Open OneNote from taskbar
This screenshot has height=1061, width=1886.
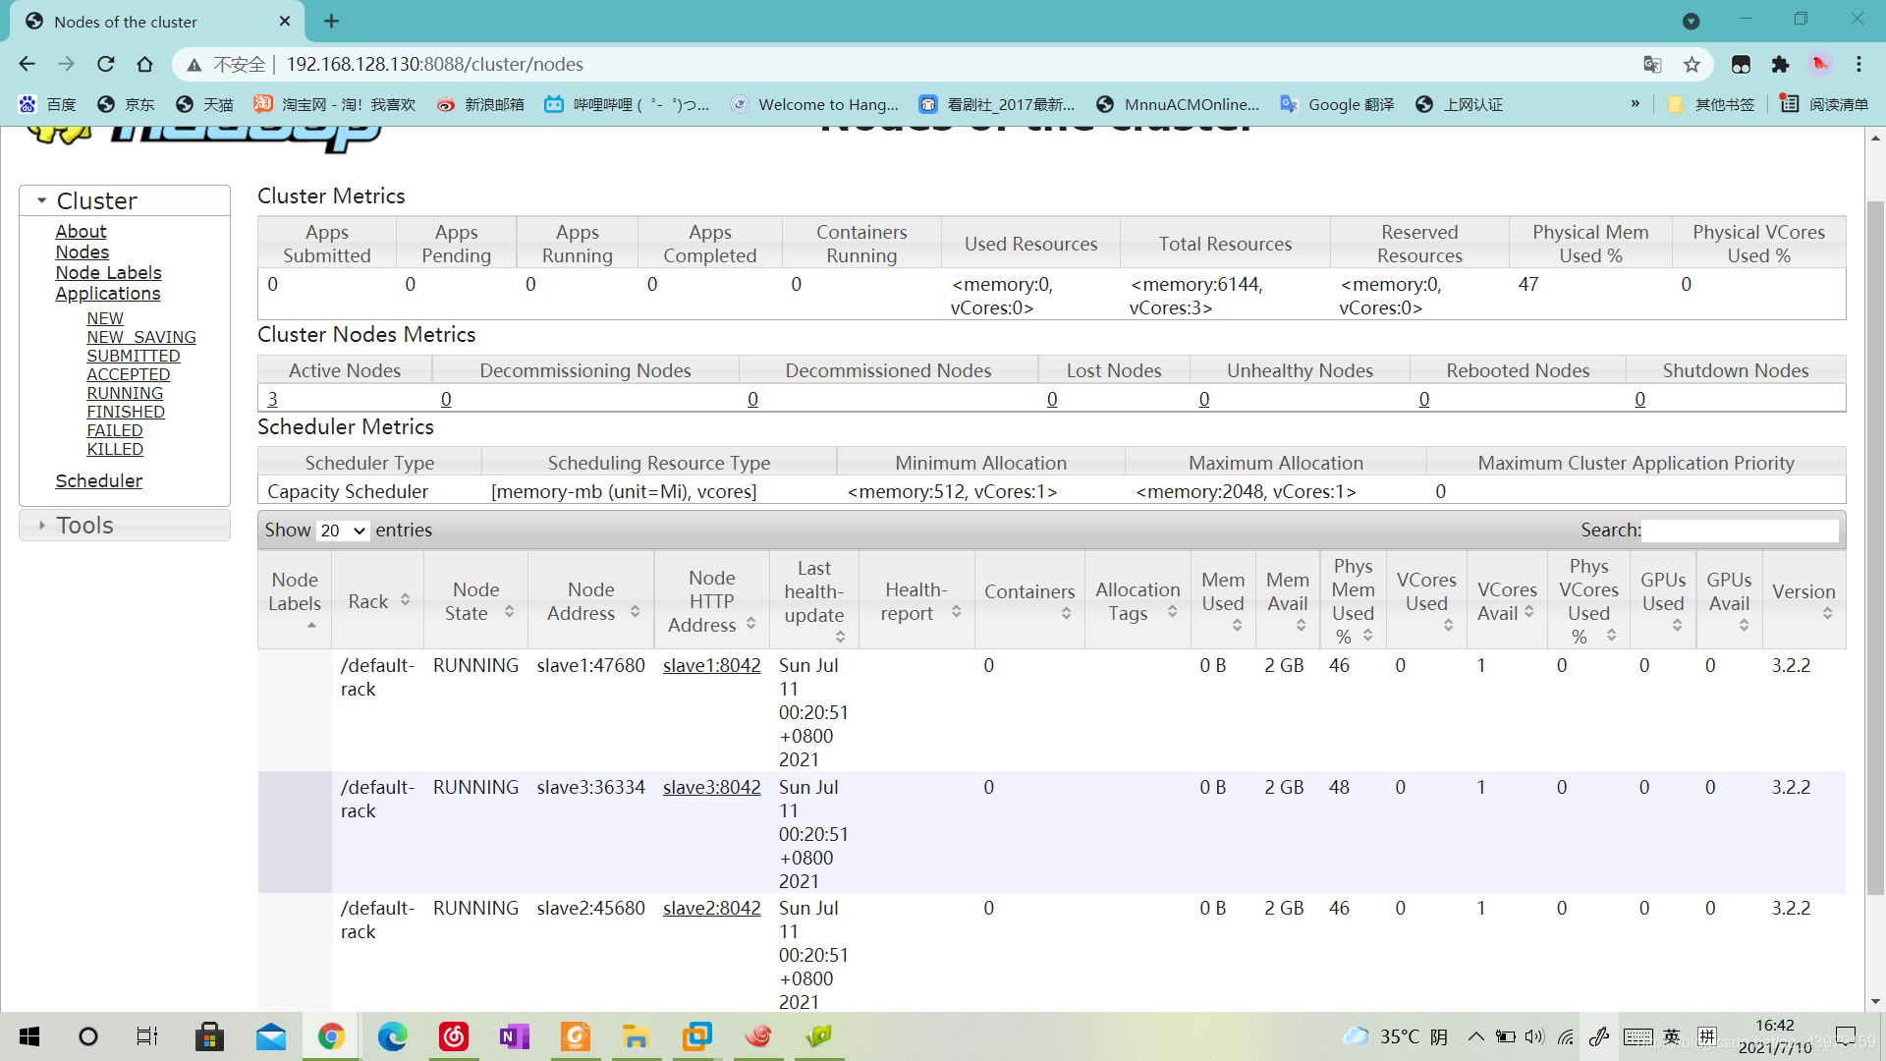(x=514, y=1036)
